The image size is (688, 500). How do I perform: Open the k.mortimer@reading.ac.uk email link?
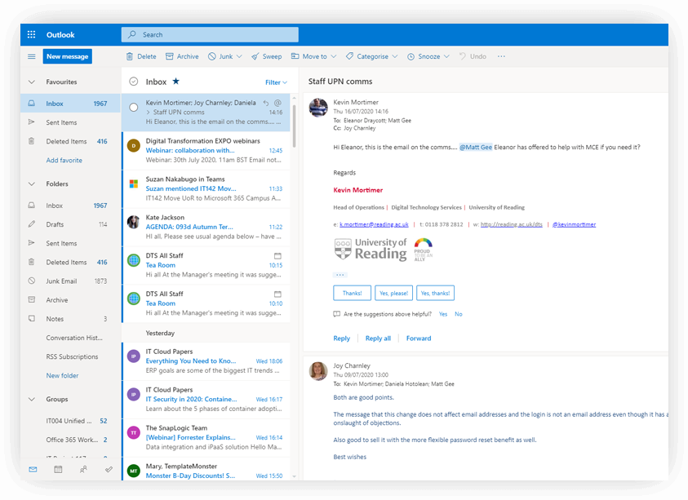pos(374,224)
